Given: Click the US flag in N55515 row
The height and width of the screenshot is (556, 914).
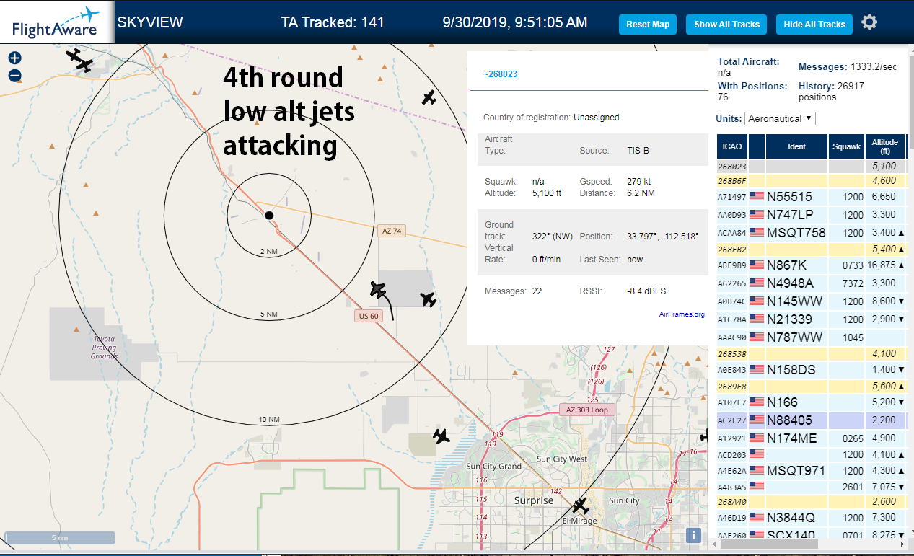Looking at the screenshot, I should click(x=756, y=196).
